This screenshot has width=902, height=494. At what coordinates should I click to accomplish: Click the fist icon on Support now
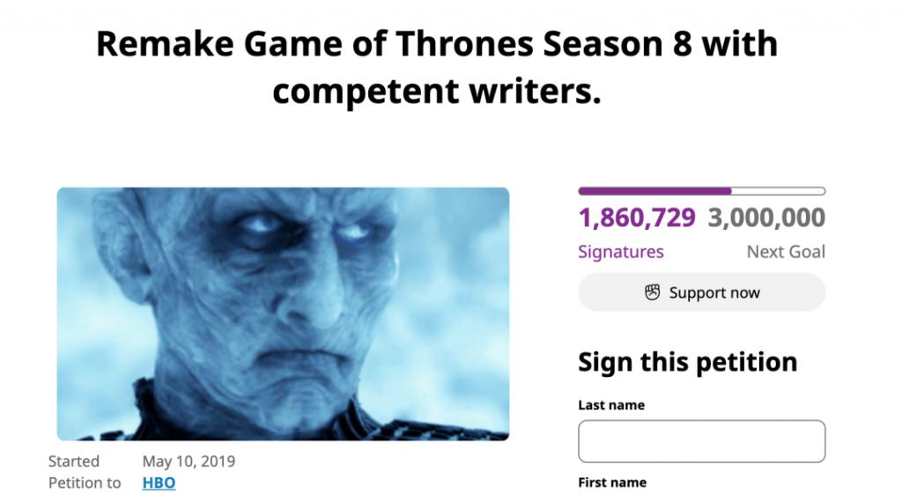tap(653, 292)
